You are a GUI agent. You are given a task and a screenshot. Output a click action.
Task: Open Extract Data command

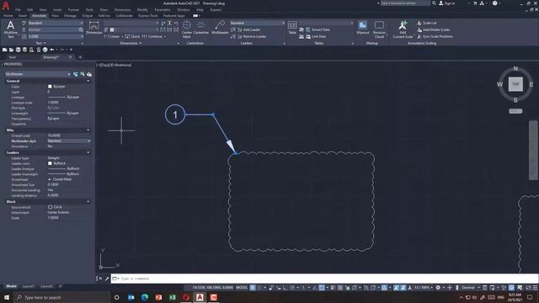pos(318,30)
